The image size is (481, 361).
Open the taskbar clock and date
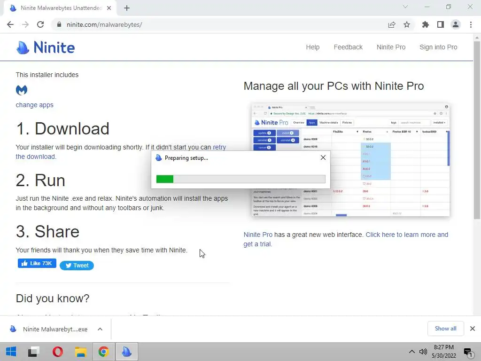click(x=443, y=352)
